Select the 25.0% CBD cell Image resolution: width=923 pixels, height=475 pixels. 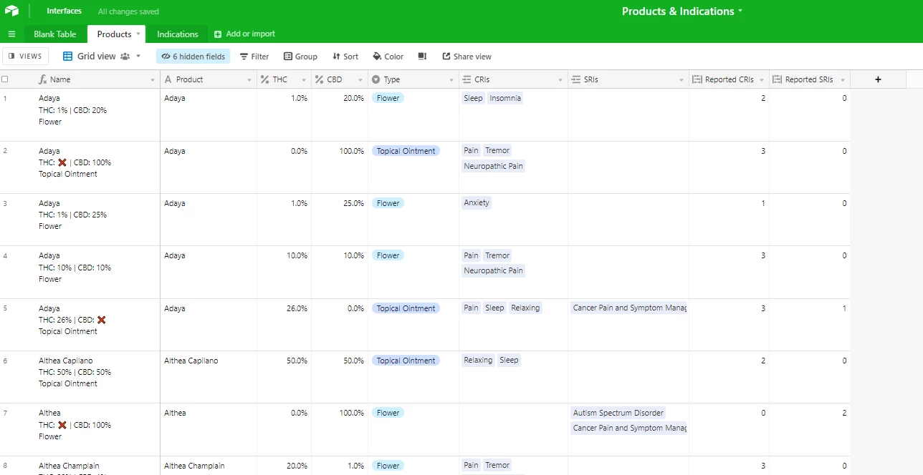click(x=340, y=220)
